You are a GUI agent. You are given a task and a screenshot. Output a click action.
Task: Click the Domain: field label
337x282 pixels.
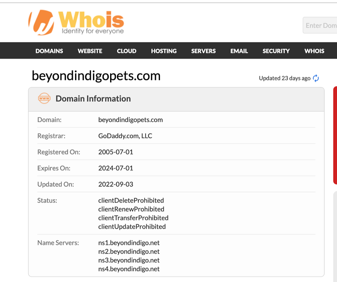coord(49,120)
